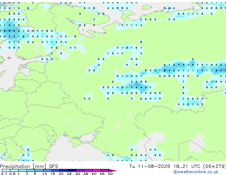Click the '35' legend label
Image resolution: width=226 pixels, height=175 pixels.
point(86,174)
